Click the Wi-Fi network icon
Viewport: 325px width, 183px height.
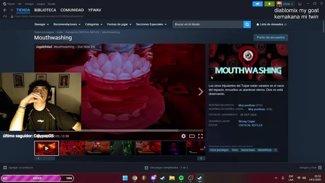click(299, 178)
